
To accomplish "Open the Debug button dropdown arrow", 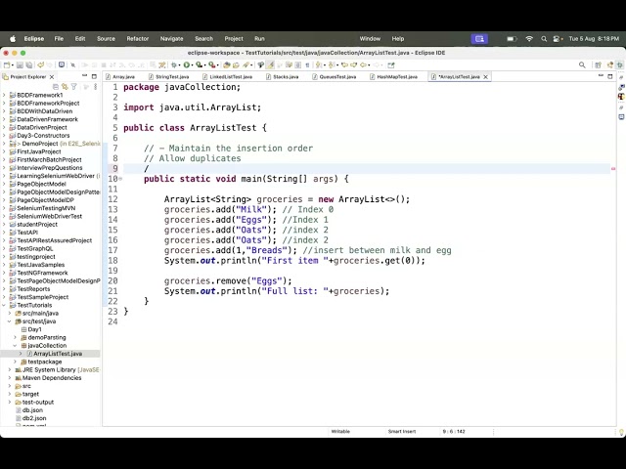I will (179, 65).
